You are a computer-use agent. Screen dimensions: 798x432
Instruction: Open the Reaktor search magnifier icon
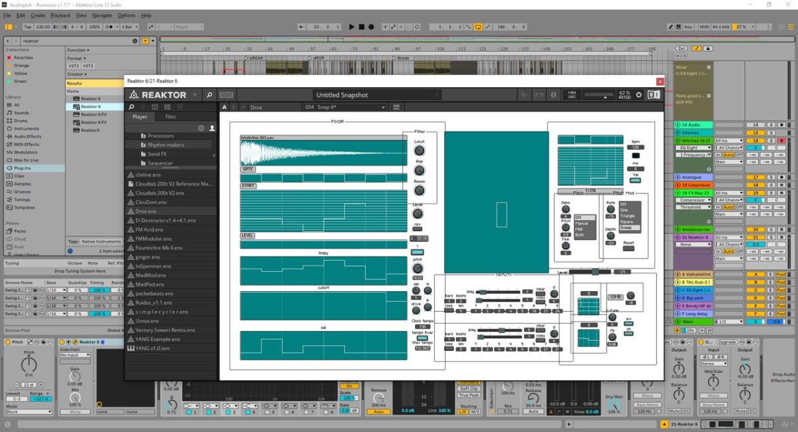(x=209, y=95)
